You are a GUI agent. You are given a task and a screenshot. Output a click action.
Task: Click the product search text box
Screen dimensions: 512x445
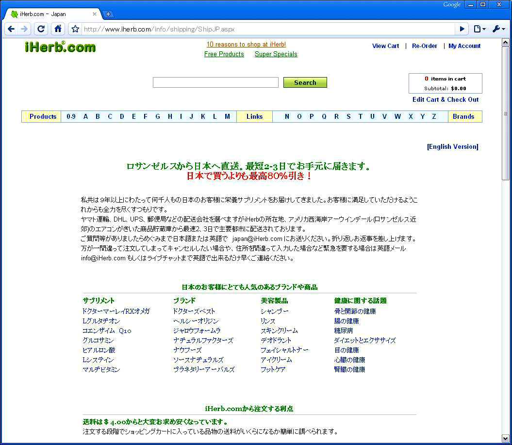[x=215, y=82]
